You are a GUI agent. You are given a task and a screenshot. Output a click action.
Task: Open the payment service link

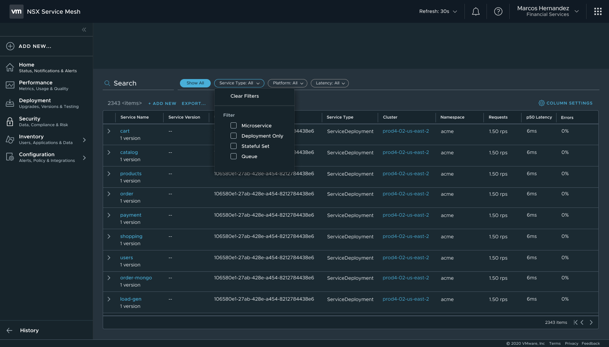point(131,215)
